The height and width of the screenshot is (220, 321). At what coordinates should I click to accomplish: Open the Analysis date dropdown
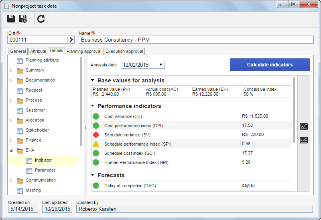tap(161, 65)
